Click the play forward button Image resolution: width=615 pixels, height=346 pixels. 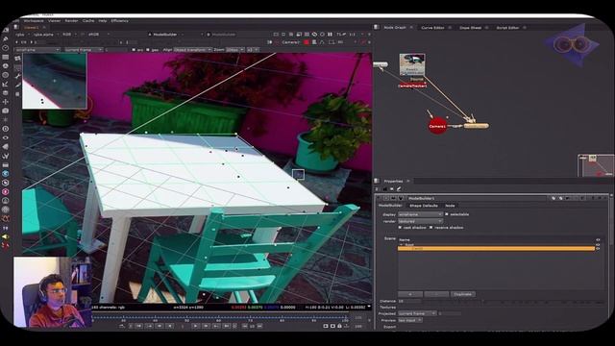195,326
